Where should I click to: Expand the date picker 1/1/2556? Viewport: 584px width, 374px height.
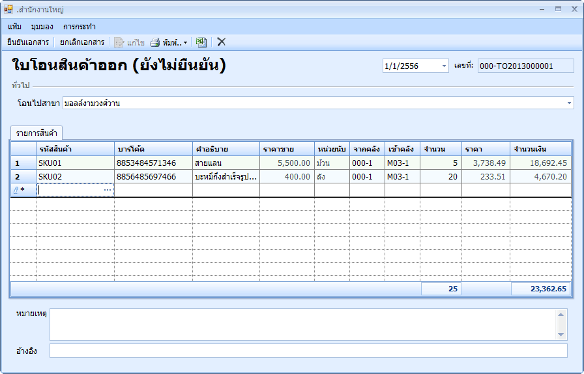[x=445, y=66]
